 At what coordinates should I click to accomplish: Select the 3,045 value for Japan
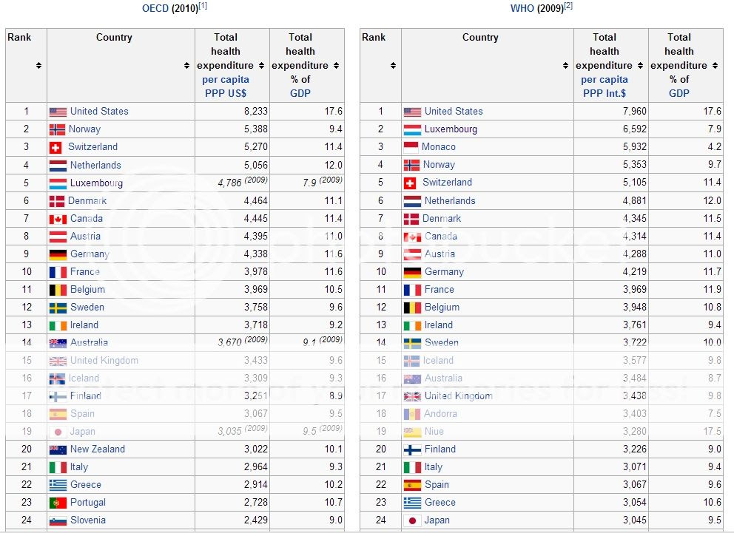(634, 520)
